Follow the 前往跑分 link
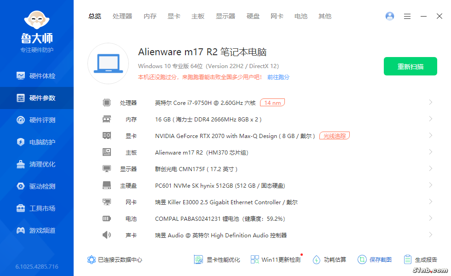The width and height of the screenshot is (451, 276). pos(278,77)
